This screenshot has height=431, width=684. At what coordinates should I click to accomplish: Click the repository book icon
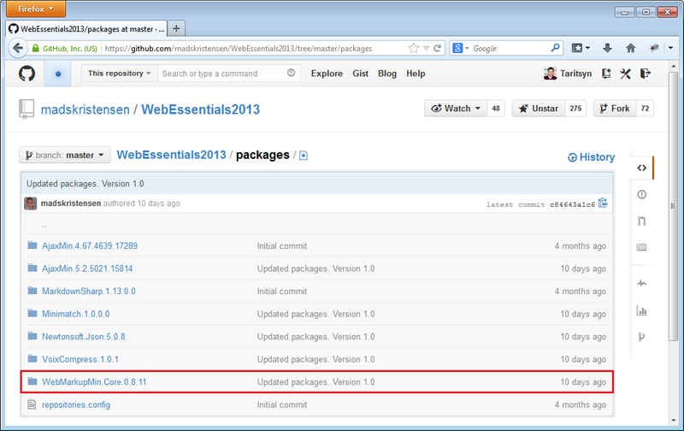tap(27, 109)
